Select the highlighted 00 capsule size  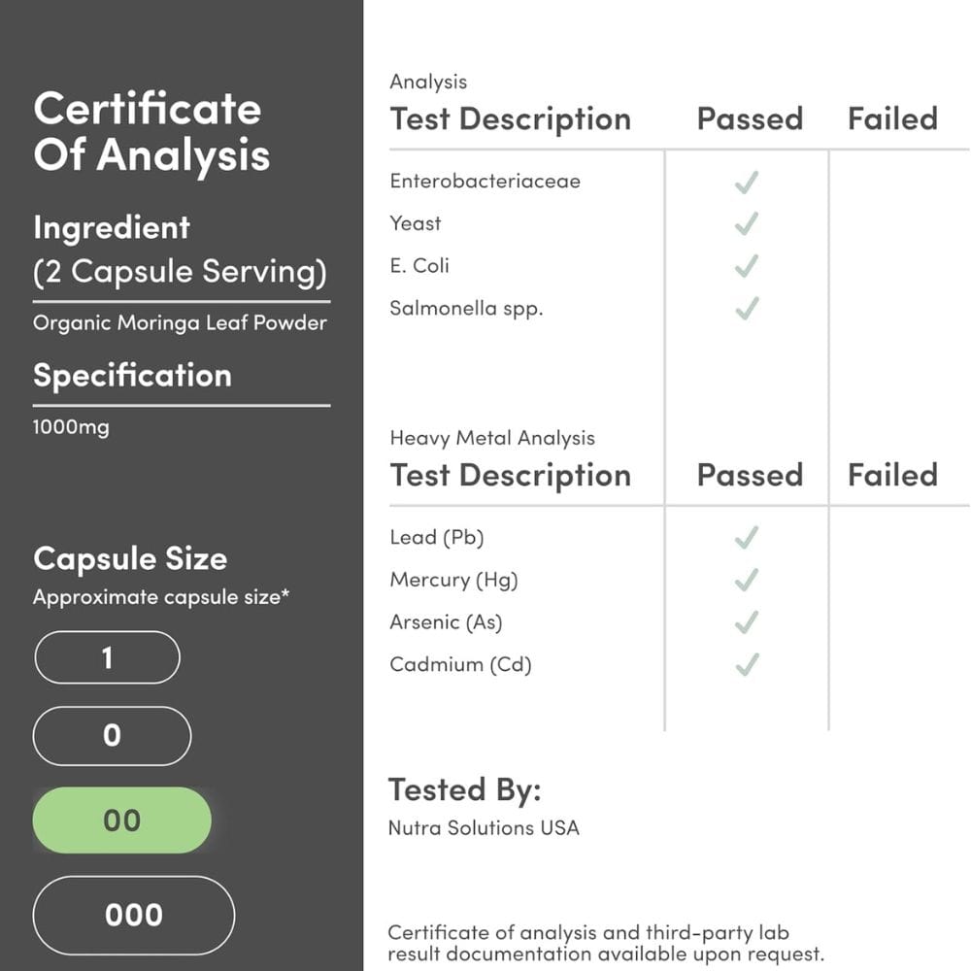click(x=122, y=820)
